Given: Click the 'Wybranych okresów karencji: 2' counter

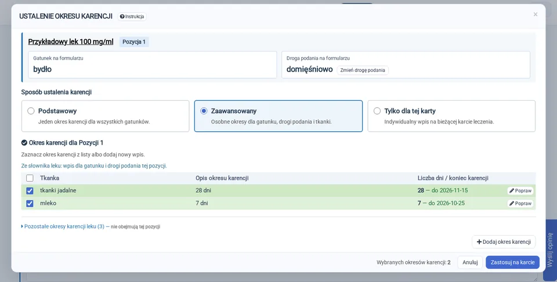Looking at the screenshot, I should click(414, 262).
